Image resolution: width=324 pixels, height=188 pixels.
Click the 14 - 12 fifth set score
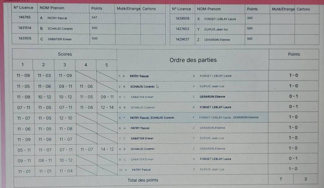point(107,149)
